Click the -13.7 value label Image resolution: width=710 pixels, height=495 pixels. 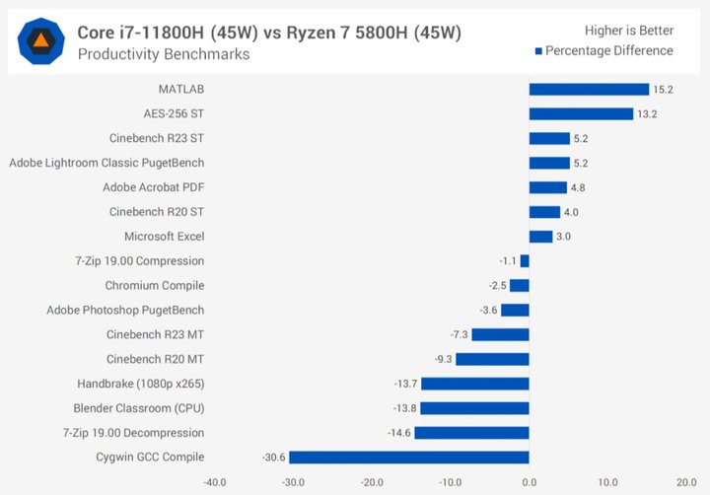tap(405, 384)
